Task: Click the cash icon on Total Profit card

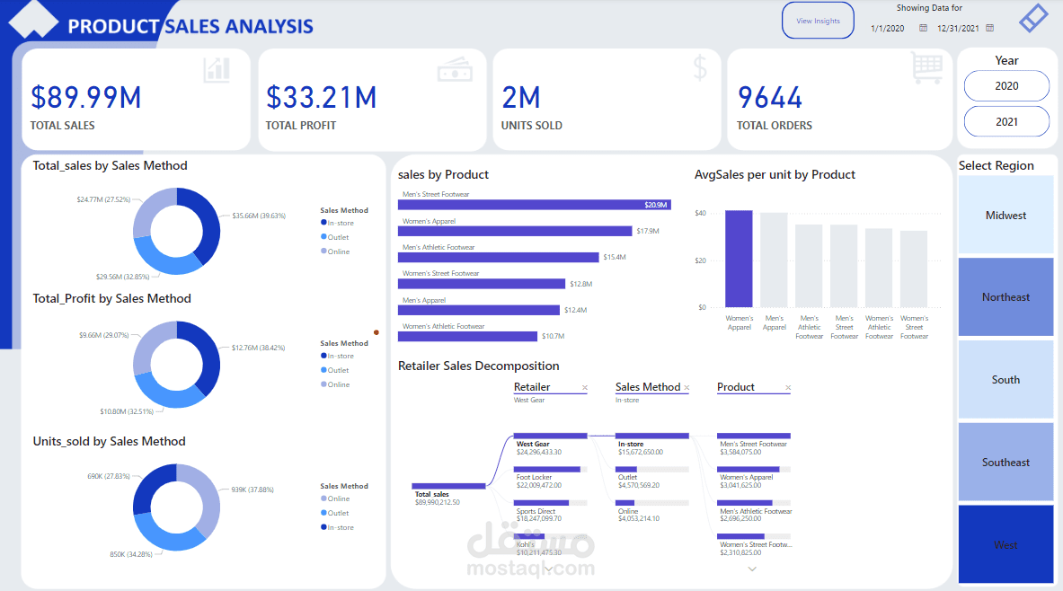Action: click(454, 70)
